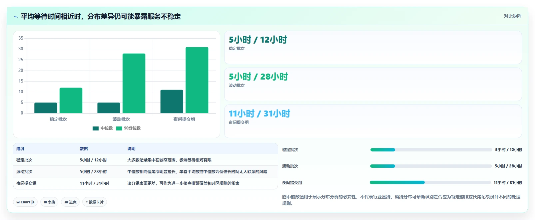This screenshot has height=220, width=535.
Task: Click the Chart.js chip
Action: (25, 202)
